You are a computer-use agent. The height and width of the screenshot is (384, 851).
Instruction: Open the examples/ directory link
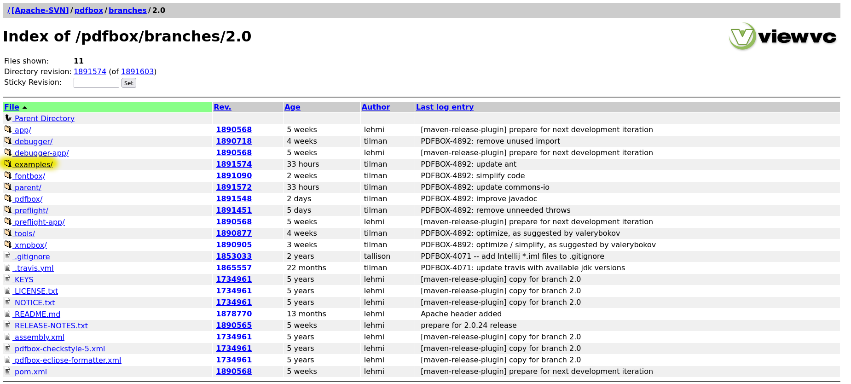[x=33, y=164]
